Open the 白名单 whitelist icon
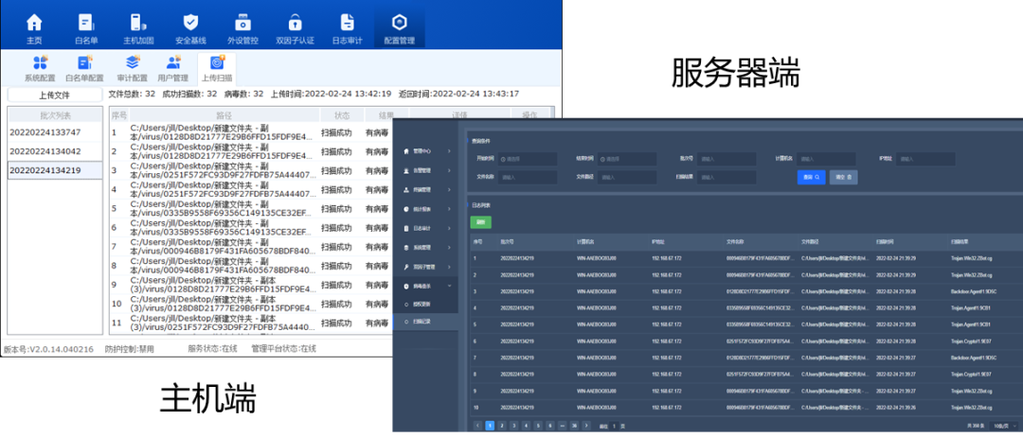Image resolution: width=1023 pixels, height=437 pixels. click(x=86, y=26)
